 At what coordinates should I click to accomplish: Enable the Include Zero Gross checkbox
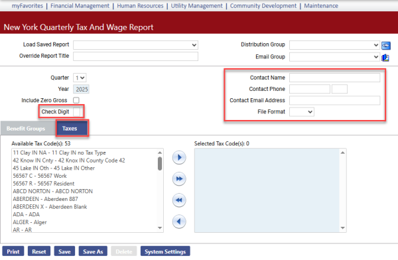click(x=76, y=100)
